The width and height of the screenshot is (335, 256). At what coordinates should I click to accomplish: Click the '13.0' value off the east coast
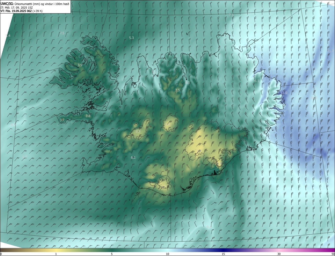click(x=284, y=93)
